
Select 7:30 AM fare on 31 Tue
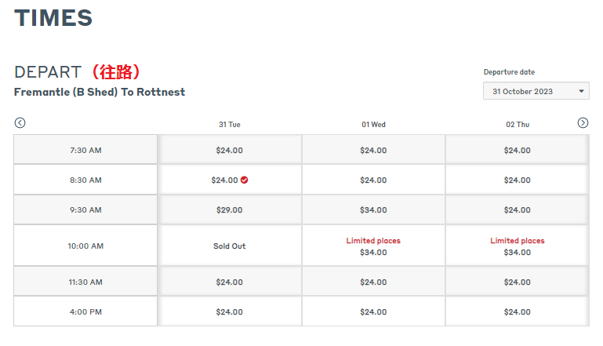(230, 150)
